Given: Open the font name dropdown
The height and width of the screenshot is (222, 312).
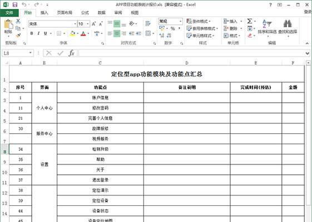Looking at the screenshot, I should 75,24.
